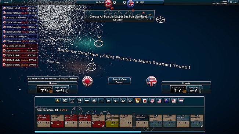Screen dimensions: 239x134
Task: Filter by the Japan flag icon
Action: tap(145, 100)
